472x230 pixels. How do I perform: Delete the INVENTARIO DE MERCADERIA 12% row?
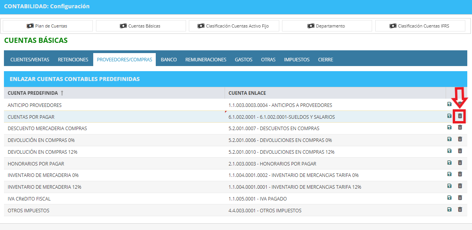[460, 186]
